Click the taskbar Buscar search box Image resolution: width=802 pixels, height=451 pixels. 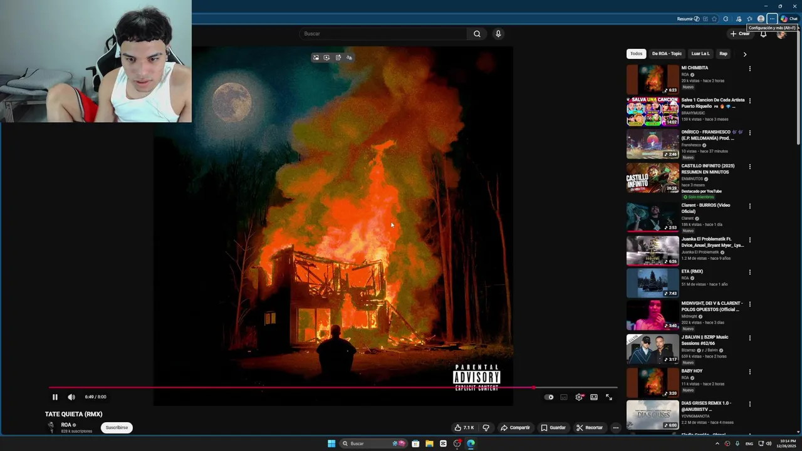[374, 443]
